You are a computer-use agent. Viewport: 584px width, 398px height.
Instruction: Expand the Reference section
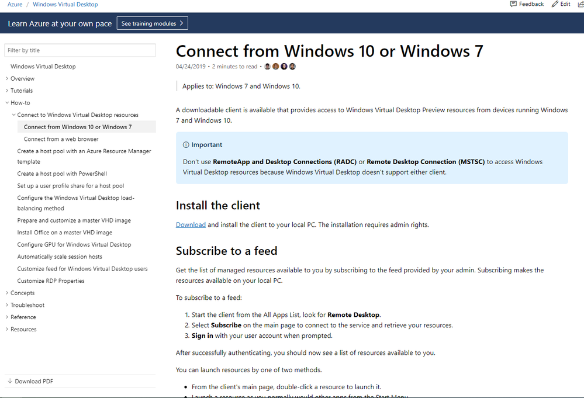coord(7,317)
